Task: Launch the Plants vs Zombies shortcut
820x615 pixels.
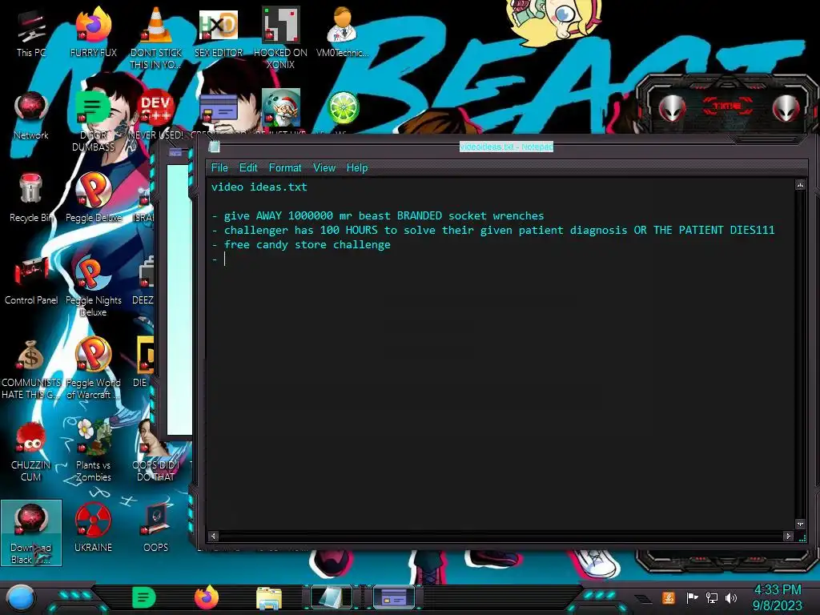Action: coord(93,451)
